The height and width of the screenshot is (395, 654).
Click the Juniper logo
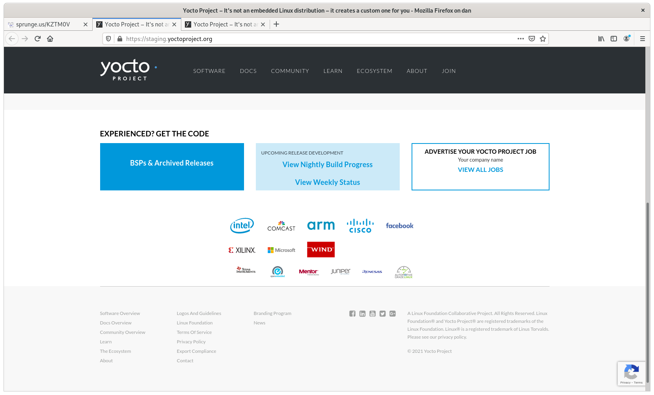pyautogui.click(x=341, y=271)
